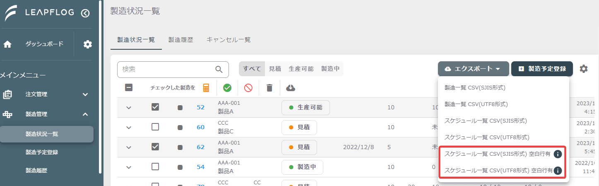
Task: Open ダッシュボード in the sidebar
Action: (44, 44)
